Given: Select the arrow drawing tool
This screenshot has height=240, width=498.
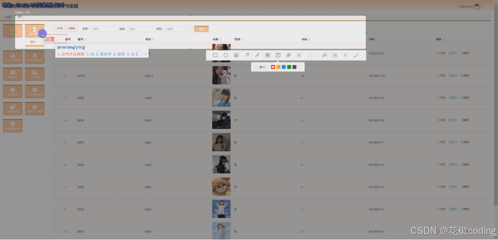Looking at the screenshot, I should tap(247, 55).
